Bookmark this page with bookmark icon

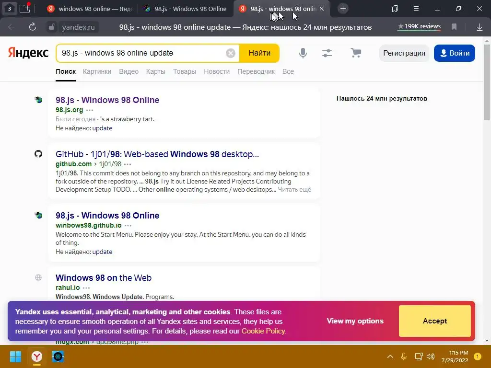pos(454,27)
